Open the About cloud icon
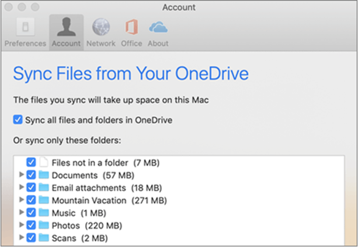Viewport: 358px width, 247px height. click(x=158, y=27)
